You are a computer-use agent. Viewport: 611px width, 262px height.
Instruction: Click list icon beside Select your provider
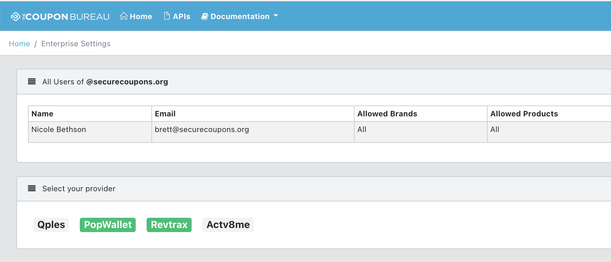tap(32, 189)
